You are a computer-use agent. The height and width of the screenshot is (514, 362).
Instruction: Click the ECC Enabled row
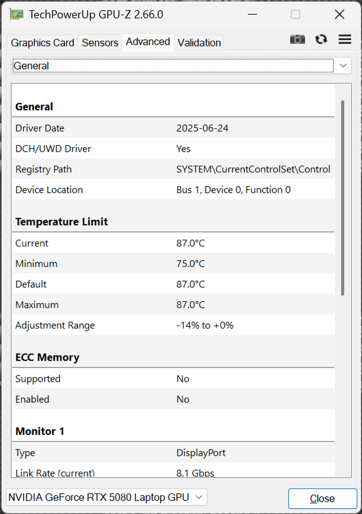click(173, 399)
